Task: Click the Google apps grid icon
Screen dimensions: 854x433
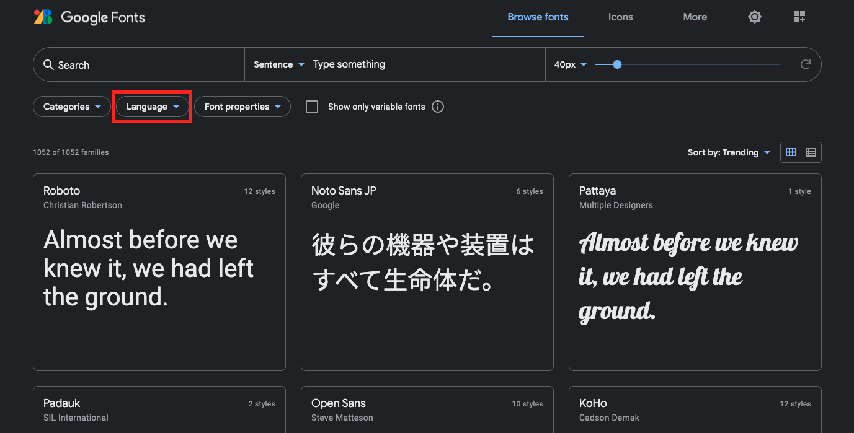Action: pos(799,17)
